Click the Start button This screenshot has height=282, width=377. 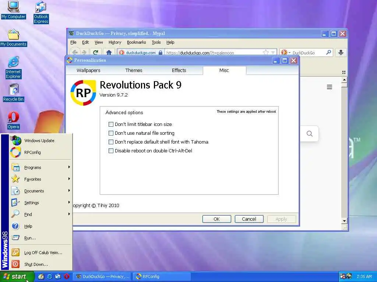(x=17, y=276)
